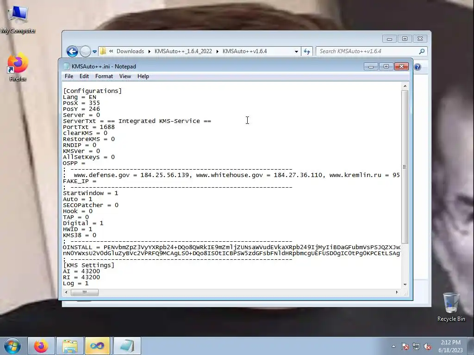
Task: Click the KMSAuto++_1.6.4_2022 breadcrumb
Action: [x=183, y=51]
